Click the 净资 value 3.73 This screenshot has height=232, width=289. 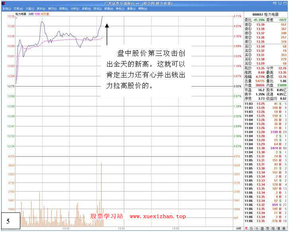click(x=262, y=99)
